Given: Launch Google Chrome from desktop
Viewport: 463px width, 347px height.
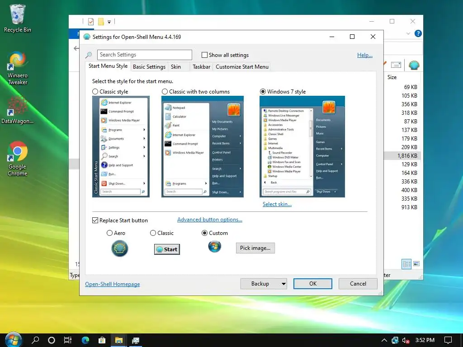Looking at the screenshot, I should pos(18,159).
